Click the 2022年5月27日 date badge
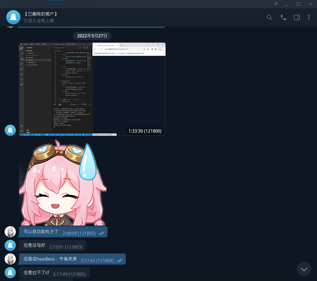Viewport: 317px width, 281px height. [92, 36]
